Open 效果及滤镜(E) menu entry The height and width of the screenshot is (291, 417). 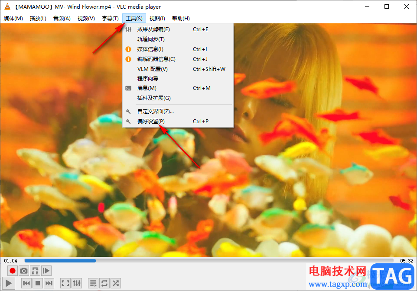point(178,29)
